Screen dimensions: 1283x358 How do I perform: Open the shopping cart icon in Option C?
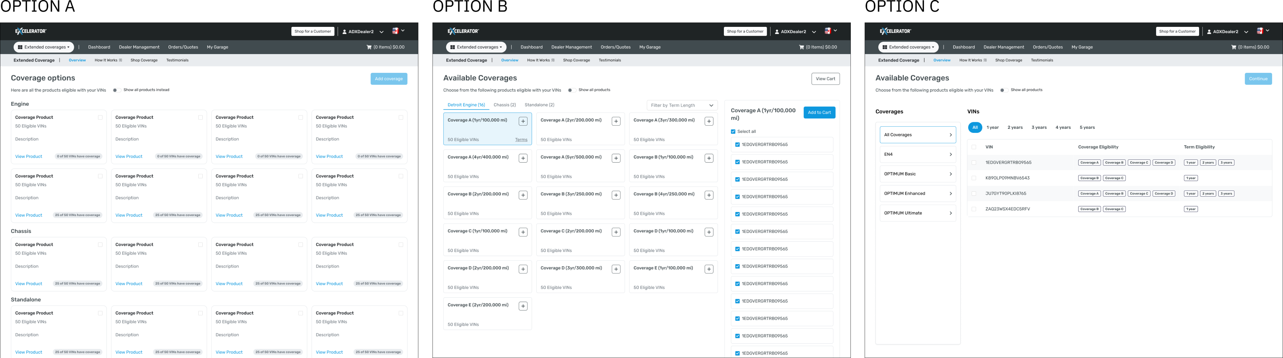(1234, 47)
